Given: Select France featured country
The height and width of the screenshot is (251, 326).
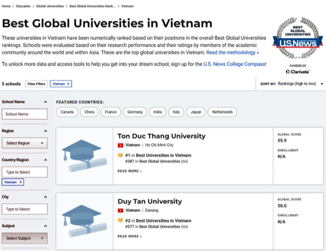Looking at the screenshot, I should click(111, 112).
